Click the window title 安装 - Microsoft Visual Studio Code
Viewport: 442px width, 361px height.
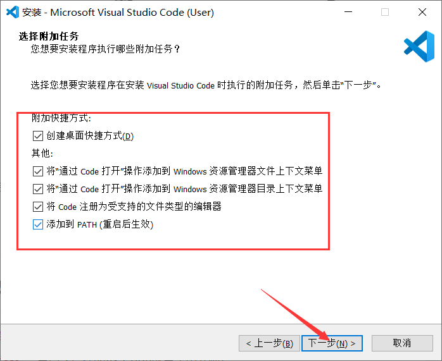pos(118,12)
